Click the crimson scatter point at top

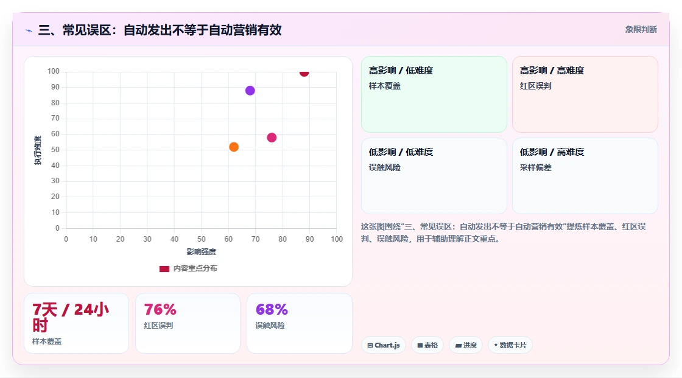click(304, 72)
